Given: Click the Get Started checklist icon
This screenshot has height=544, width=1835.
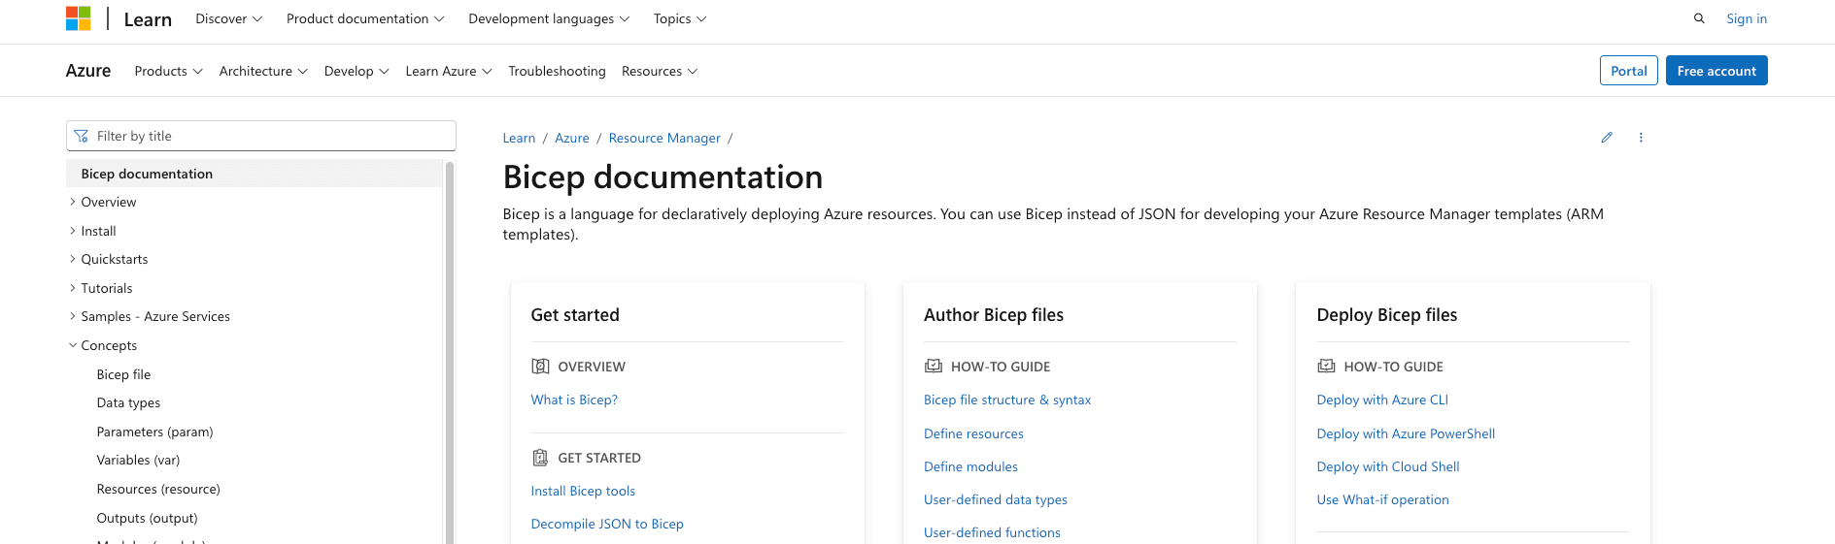Looking at the screenshot, I should (x=540, y=458).
